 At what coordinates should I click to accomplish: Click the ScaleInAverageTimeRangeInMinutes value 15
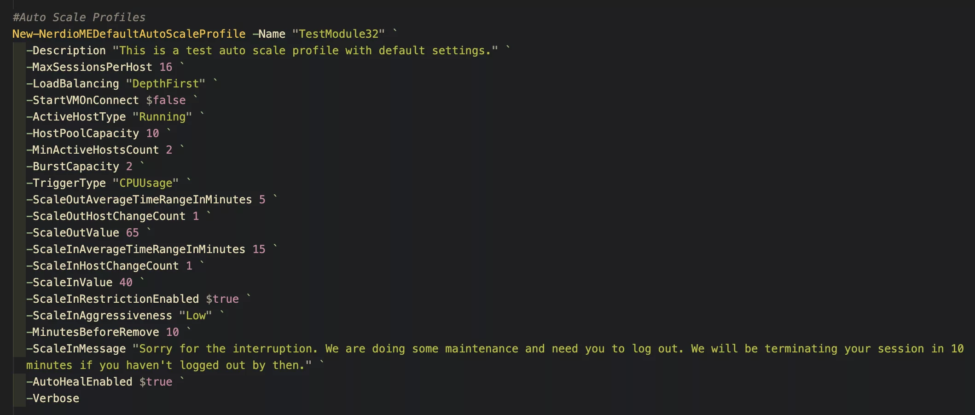click(x=259, y=249)
